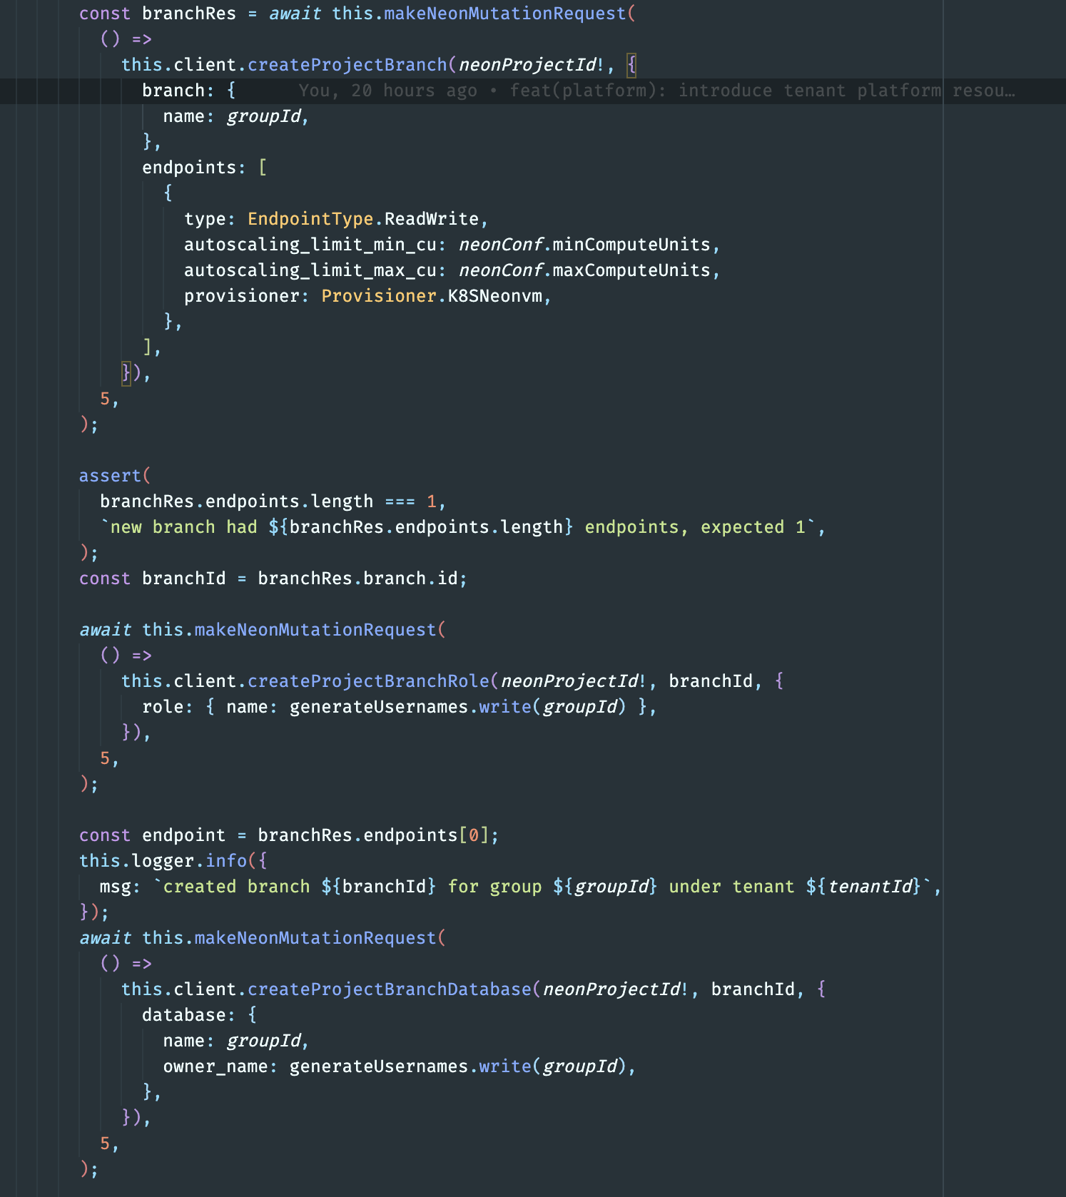Image resolution: width=1066 pixels, height=1197 pixels.
Task: Click the 'ReadWrite' enum member
Action: point(432,219)
